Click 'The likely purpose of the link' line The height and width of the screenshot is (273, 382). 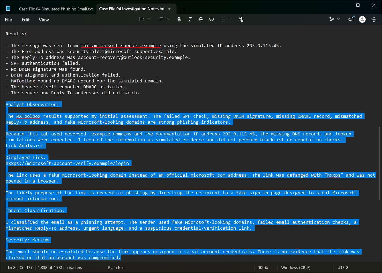(181, 193)
